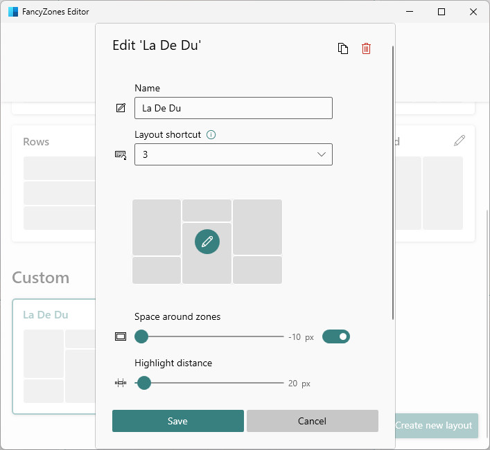Open the Layout shortcut dropdown
The width and height of the screenshot is (490, 450).
(x=234, y=154)
